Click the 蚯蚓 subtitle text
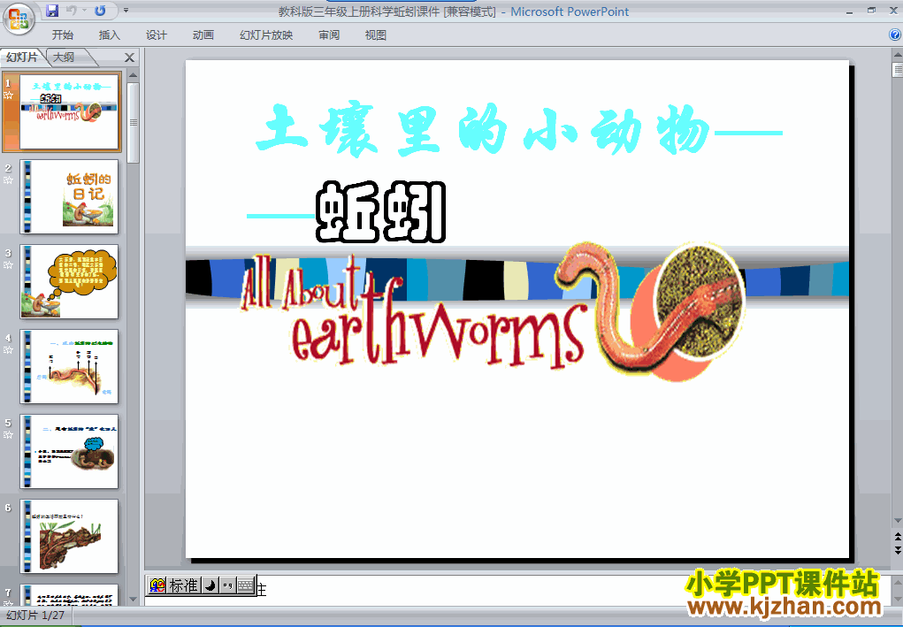 tap(381, 212)
